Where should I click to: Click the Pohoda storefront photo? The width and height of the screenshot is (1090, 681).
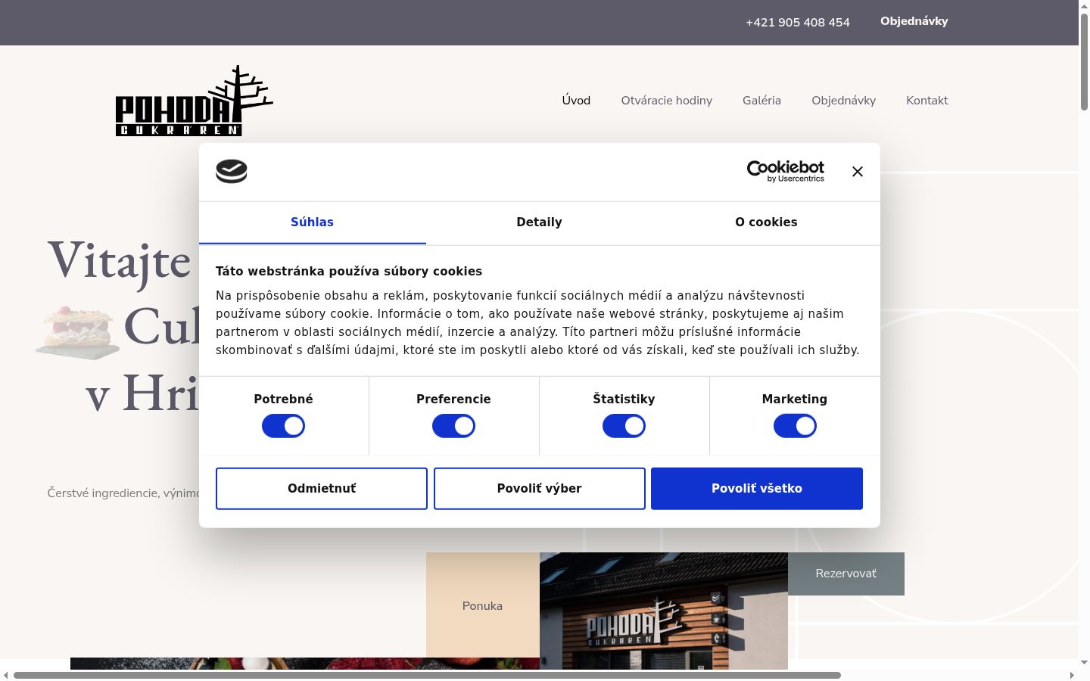click(664, 611)
